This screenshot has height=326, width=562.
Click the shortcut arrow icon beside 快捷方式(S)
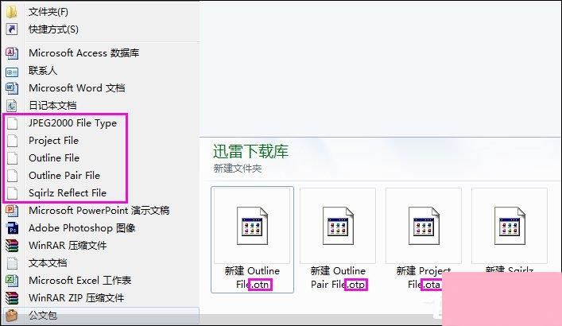coord(12,29)
